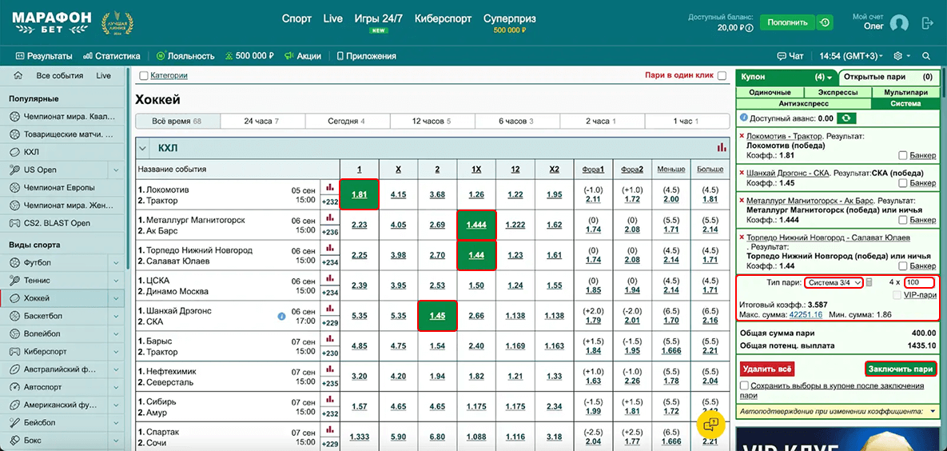Click the МАРАФОН БЕТ logo
Screen dimensions: 947x451
(x=51, y=23)
